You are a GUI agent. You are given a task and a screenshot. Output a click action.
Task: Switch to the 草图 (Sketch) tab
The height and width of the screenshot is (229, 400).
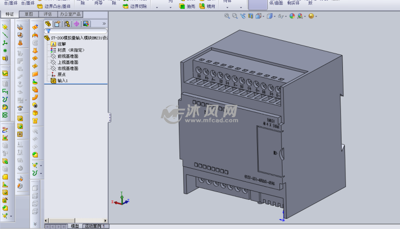click(x=29, y=14)
